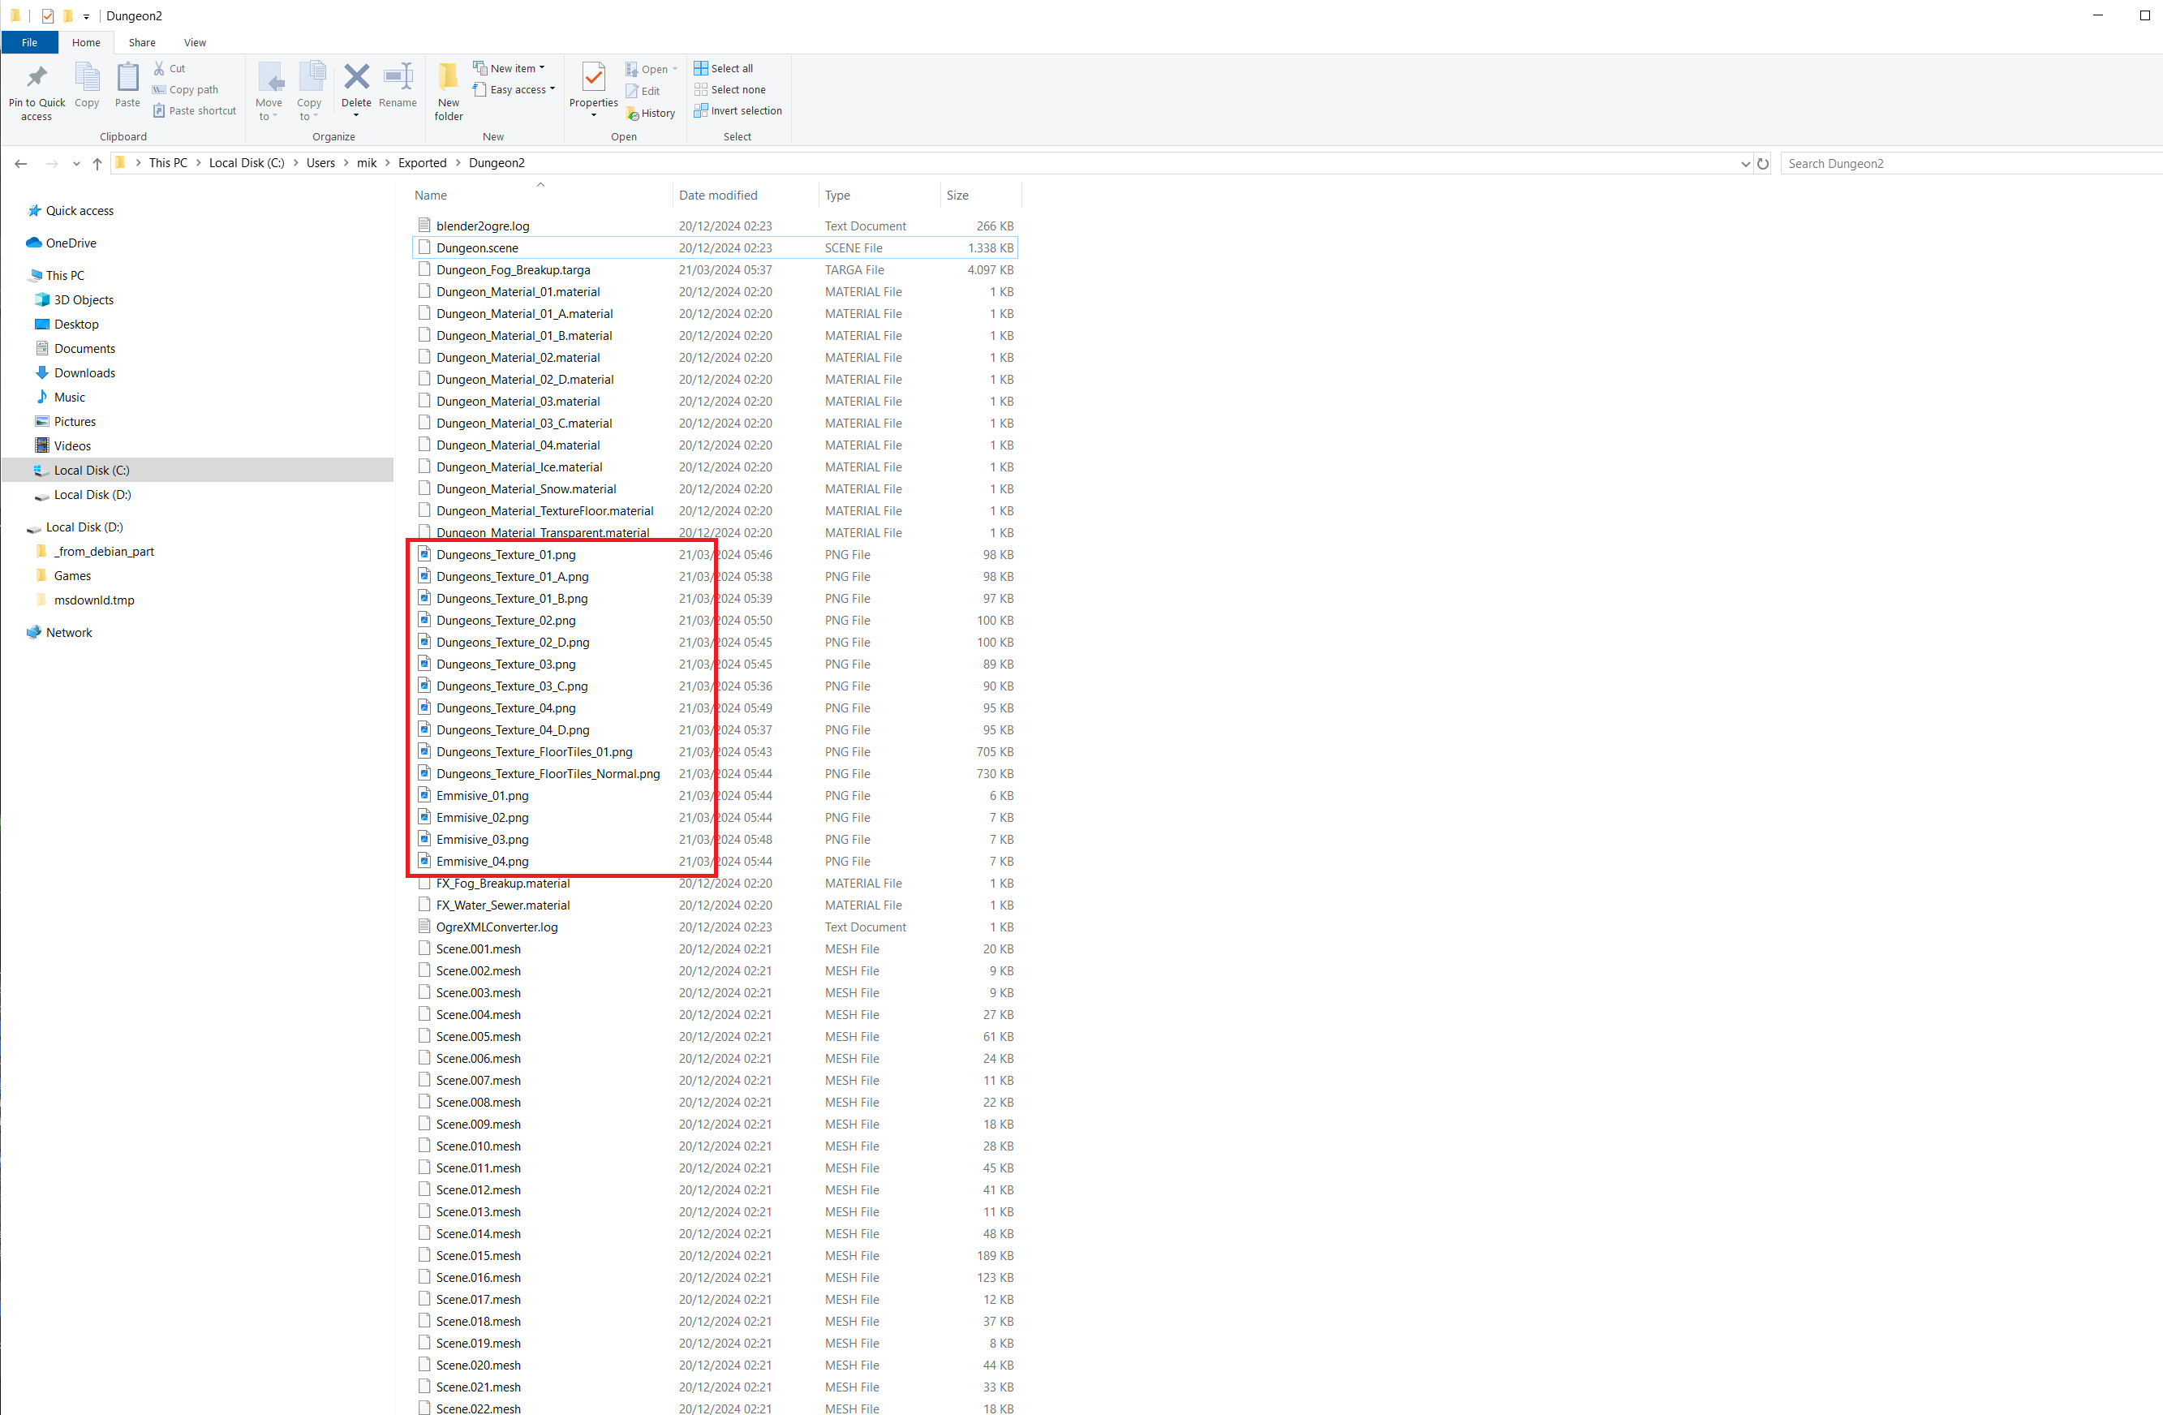Screen dimensions: 2163x1415
Task: Expand breadcrumb chevron after Exported
Action: (x=458, y=162)
